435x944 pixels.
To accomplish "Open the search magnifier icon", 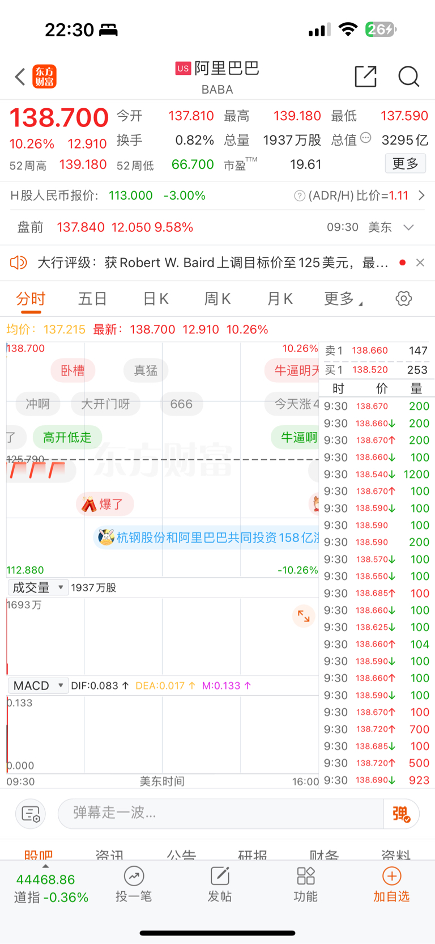I will (x=408, y=77).
